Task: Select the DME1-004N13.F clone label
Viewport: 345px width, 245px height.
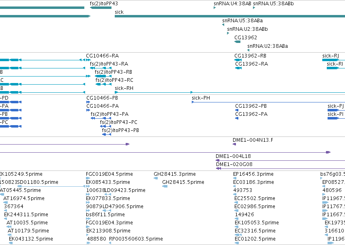Action: pyautogui.click(x=253, y=140)
